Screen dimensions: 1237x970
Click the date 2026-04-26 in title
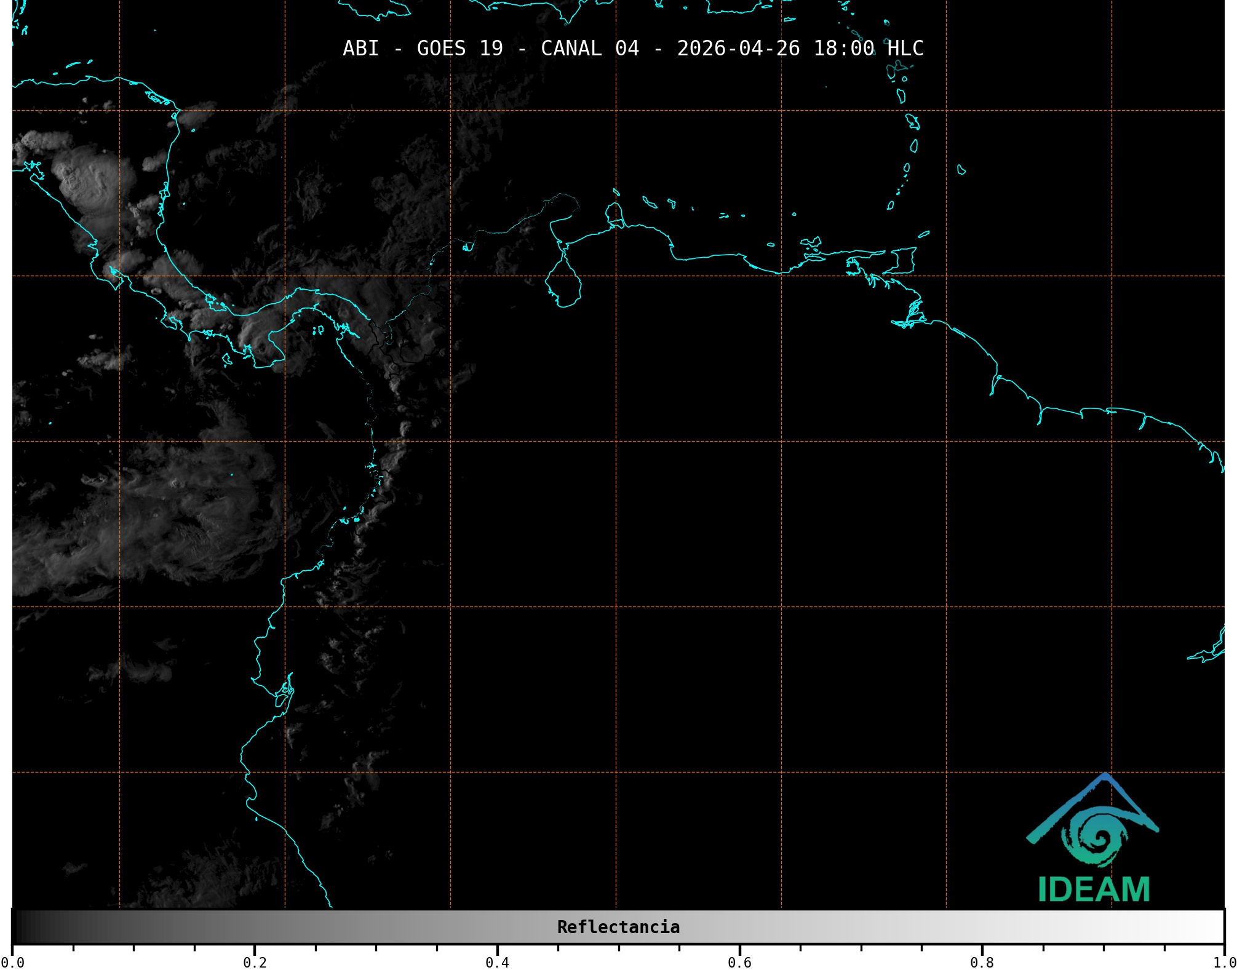tap(738, 48)
